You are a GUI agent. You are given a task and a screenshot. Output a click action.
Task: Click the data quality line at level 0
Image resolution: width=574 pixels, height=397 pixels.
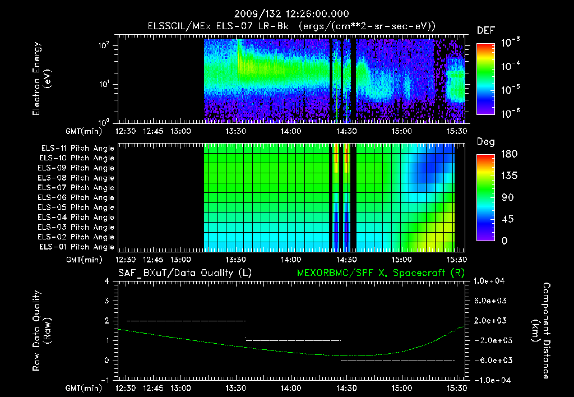pos(398,361)
